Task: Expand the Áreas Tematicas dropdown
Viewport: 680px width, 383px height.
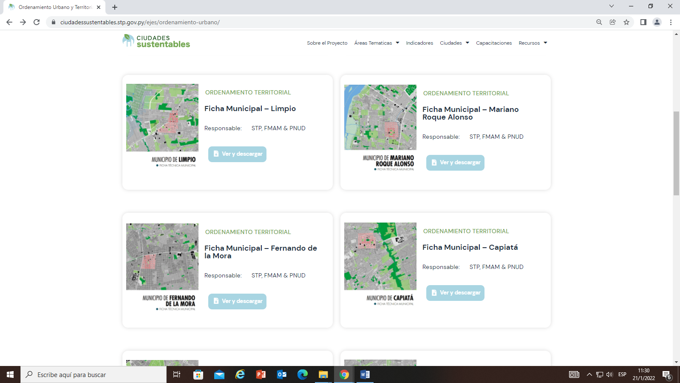Action: pyautogui.click(x=377, y=43)
